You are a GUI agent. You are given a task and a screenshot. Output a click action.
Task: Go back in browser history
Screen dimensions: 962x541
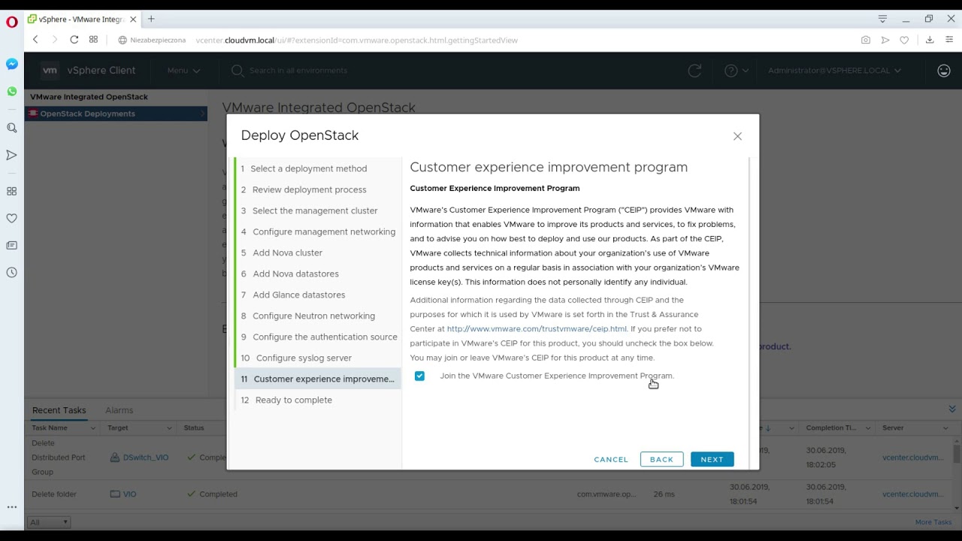(x=35, y=40)
